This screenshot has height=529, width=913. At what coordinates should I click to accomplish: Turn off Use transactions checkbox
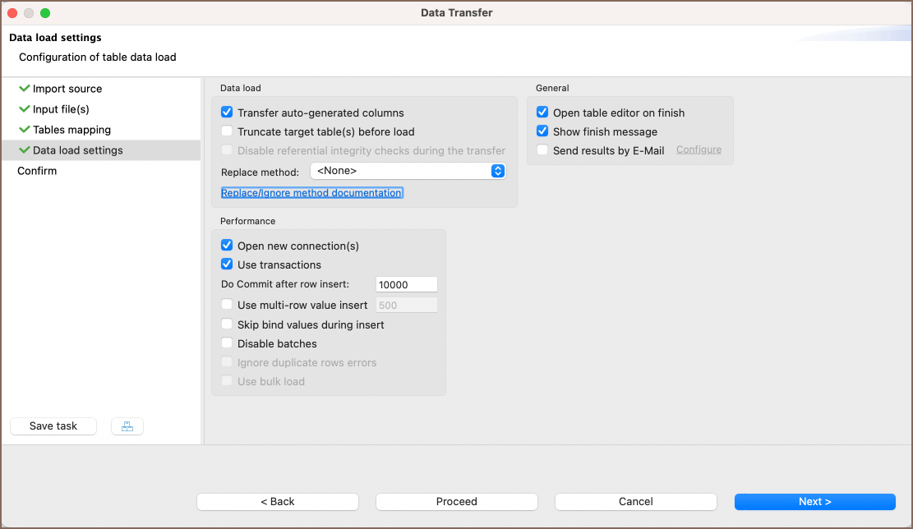click(228, 264)
